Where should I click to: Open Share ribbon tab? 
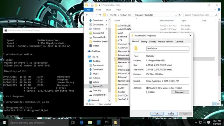108,10
